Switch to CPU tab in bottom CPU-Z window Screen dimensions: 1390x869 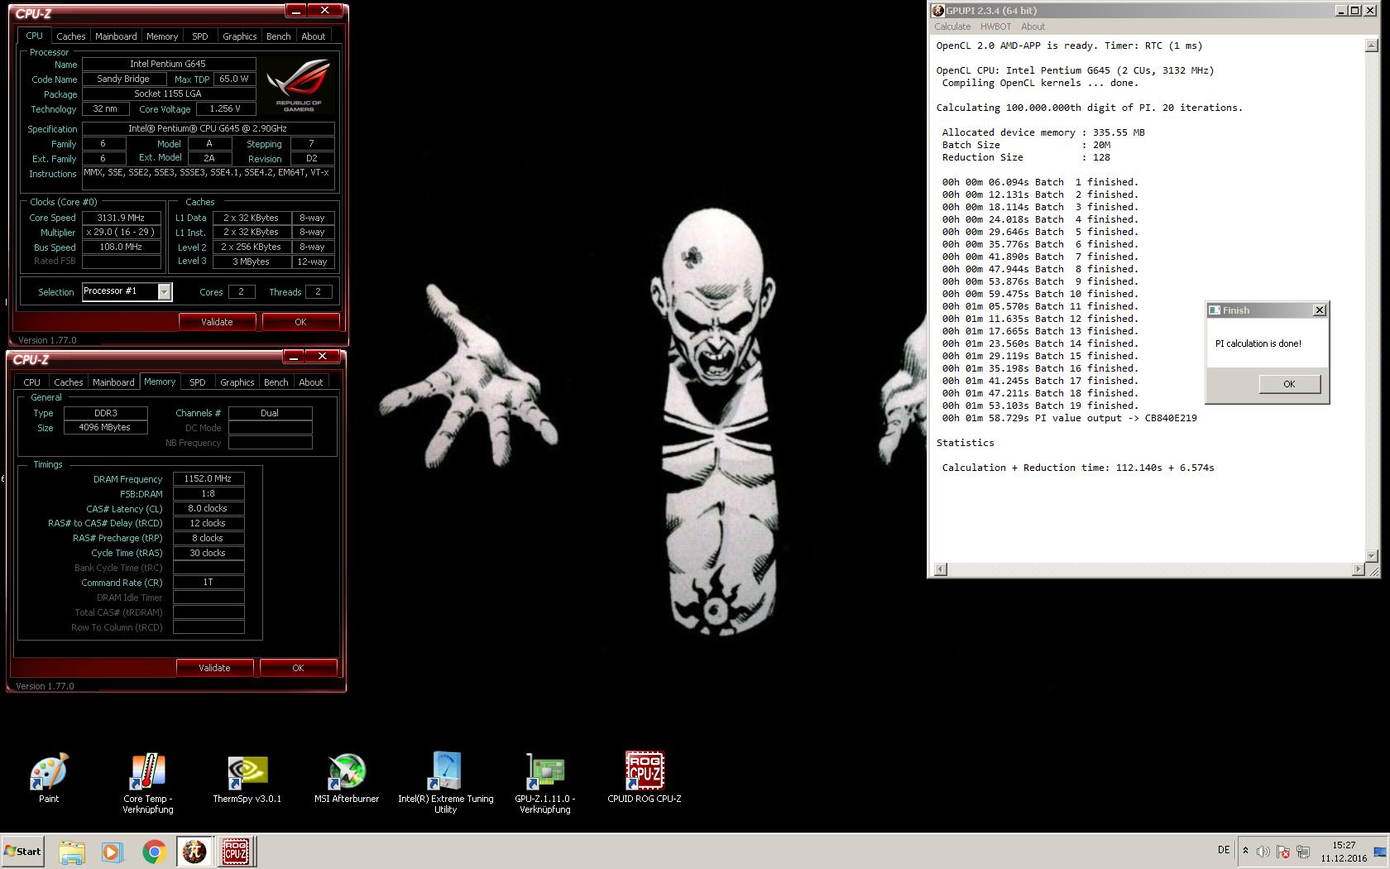[x=31, y=382]
